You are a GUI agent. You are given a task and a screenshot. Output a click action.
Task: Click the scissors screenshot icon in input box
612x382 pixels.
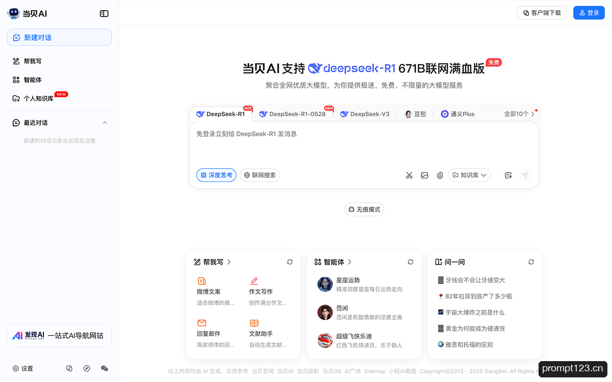(409, 175)
